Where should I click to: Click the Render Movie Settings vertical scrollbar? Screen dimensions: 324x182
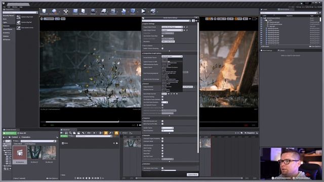click(198, 87)
